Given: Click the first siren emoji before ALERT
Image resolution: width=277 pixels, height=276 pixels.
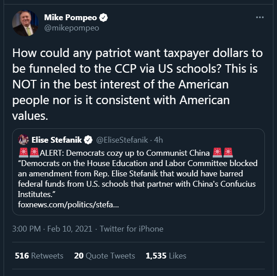Looking at the screenshot, I should click(x=23, y=153).
